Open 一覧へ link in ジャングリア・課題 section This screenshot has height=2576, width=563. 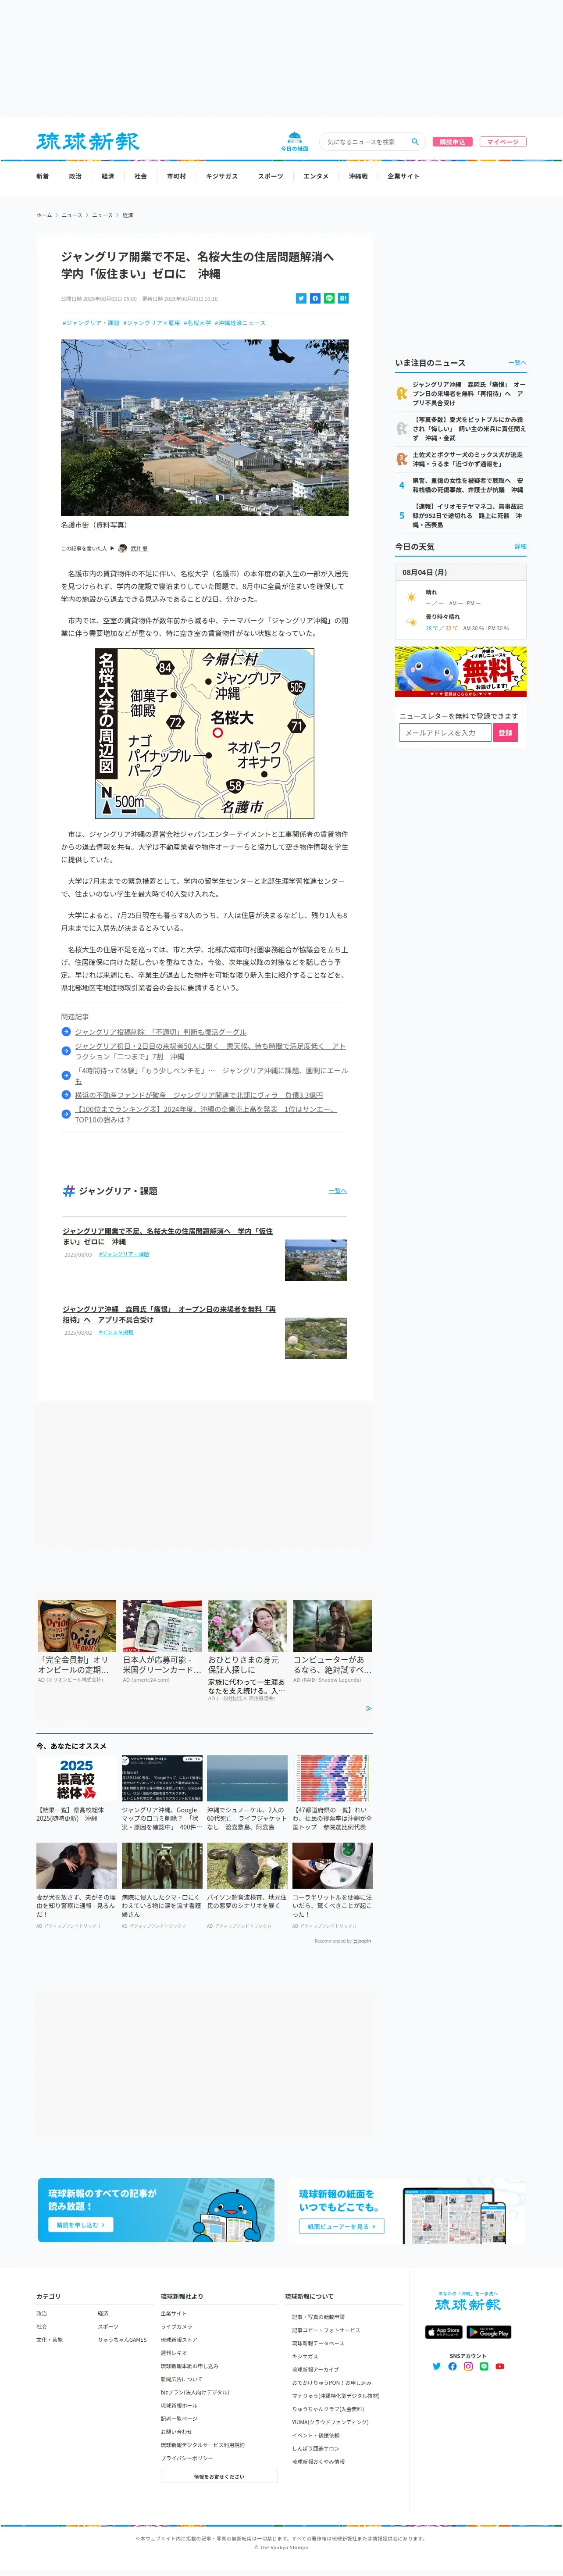pyautogui.click(x=337, y=1191)
